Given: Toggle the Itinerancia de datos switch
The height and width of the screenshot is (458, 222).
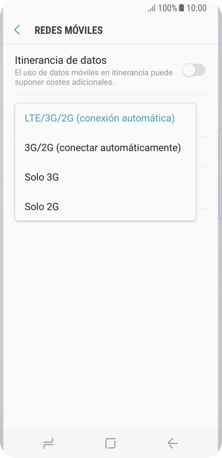Looking at the screenshot, I should 194,70.
